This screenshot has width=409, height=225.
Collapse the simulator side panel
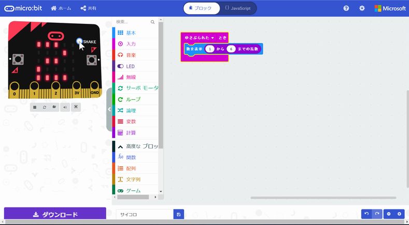[109, 109]
